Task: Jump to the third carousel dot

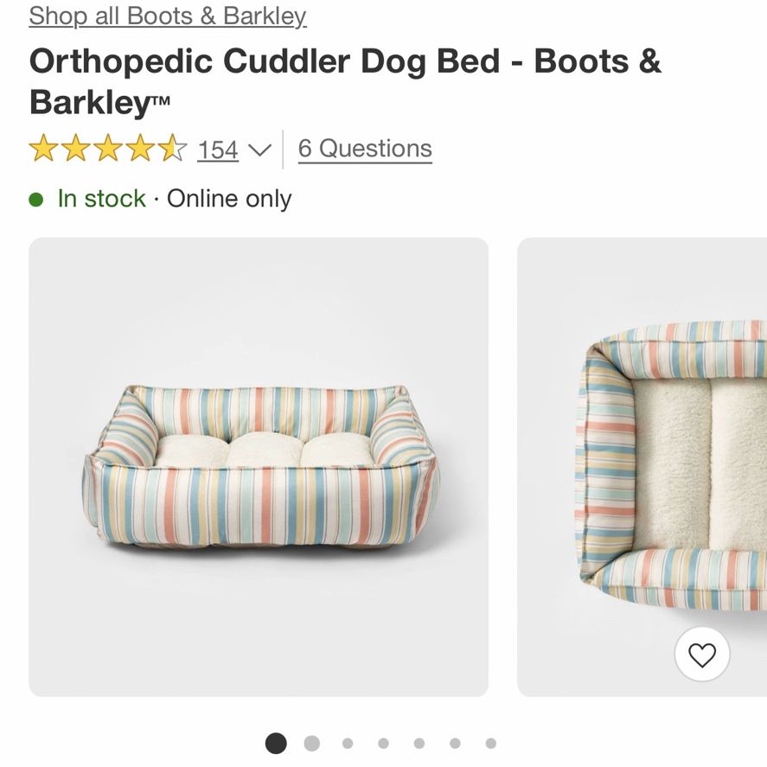Action: point(348,744)
